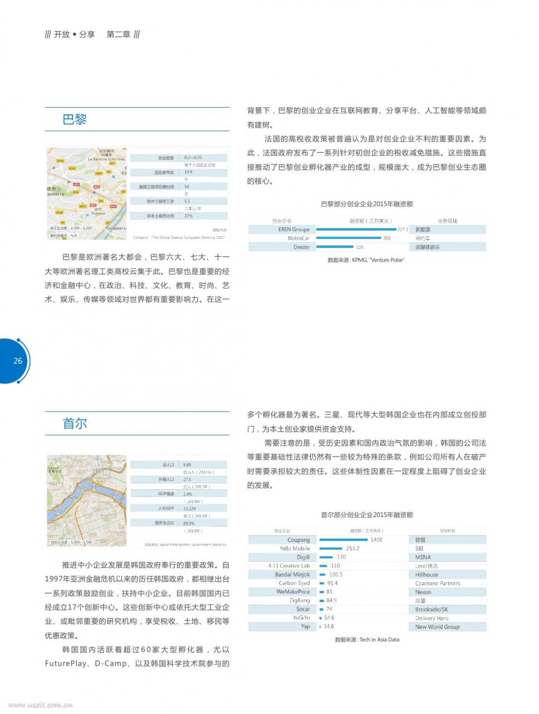
Task: Click the '开放 • 分享' header text
Action: (74, 34)
